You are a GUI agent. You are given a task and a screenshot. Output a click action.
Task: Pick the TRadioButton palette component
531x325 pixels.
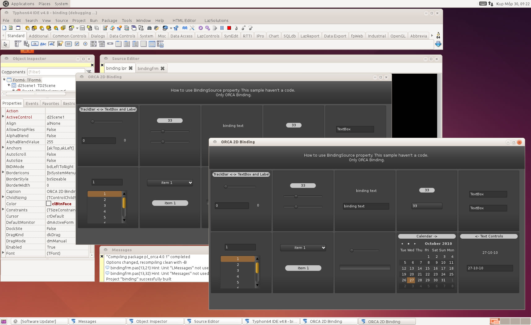point(85,44)
